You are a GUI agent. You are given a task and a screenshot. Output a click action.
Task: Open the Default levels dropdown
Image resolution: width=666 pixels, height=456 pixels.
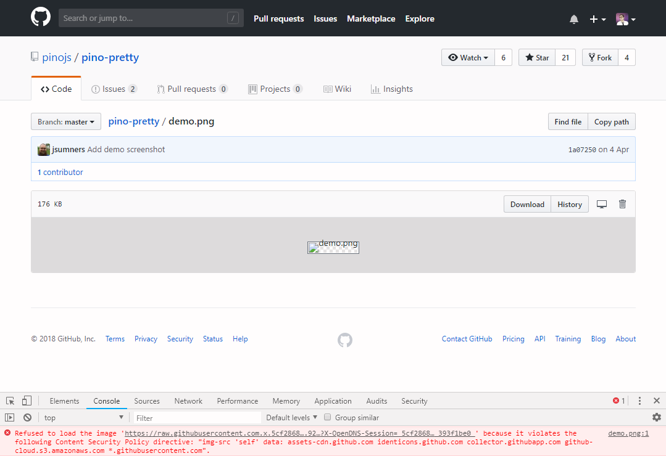(291, 417)
